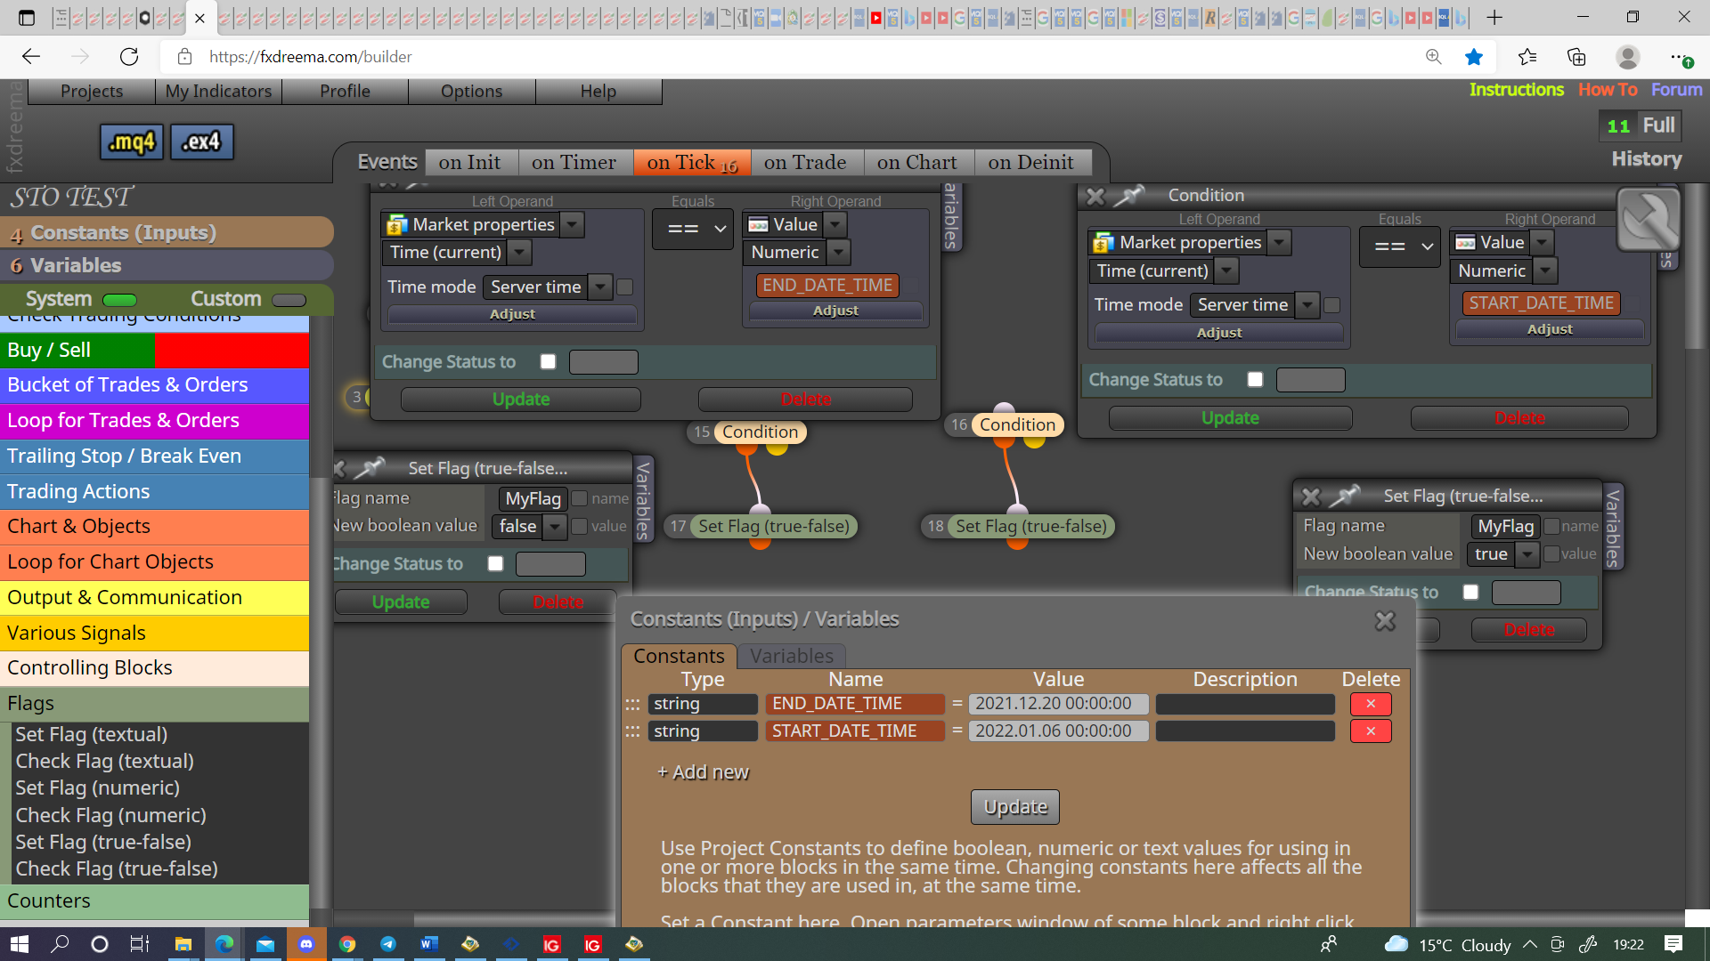Screen dimensions: 1710x961
Task: Toggle Custom blocks switch
Action: 289,300
